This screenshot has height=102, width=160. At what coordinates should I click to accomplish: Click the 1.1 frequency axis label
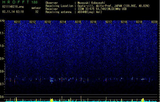(x=2, y=33)
